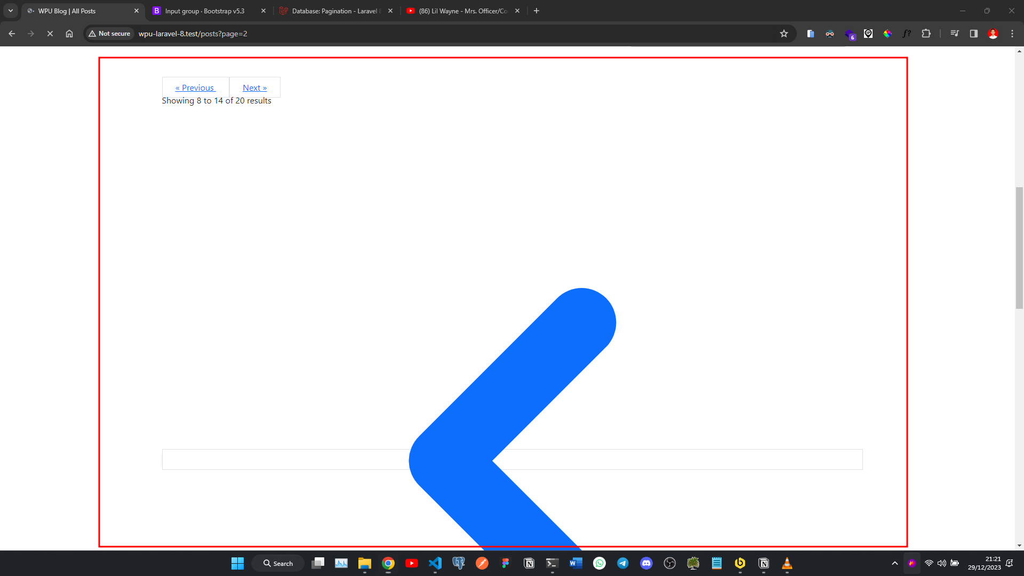1024x576 pixels.
Task: Click the Laravel favicon icon in tab
Action: [x=284, y=11]
